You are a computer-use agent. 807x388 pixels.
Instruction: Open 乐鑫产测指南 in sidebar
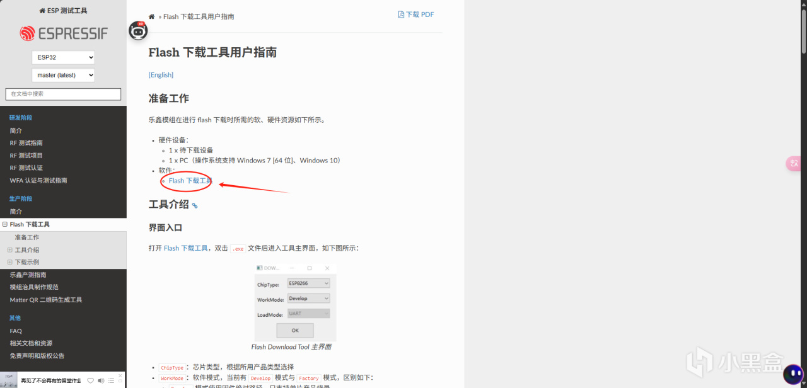pyautogui.click(x=28, y=275)
